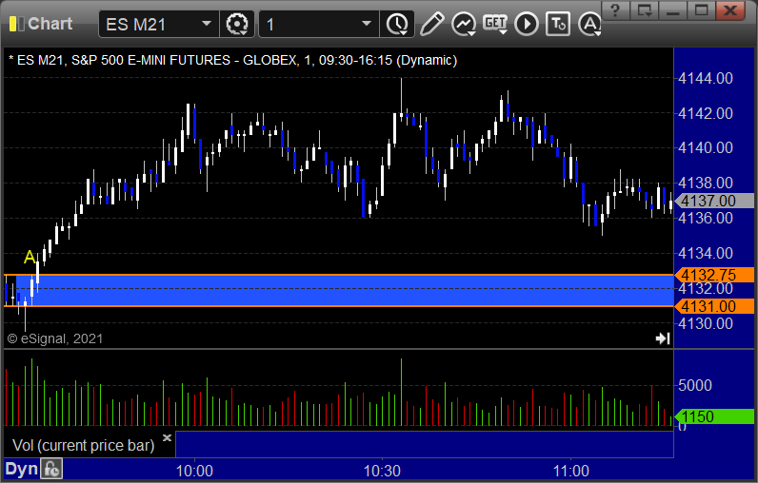Click the 4134.00 price axis label

706,253
